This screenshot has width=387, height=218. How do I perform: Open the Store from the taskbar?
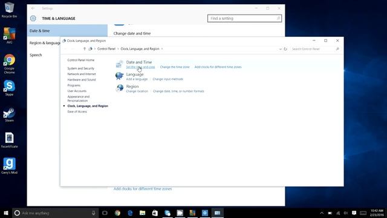pyautogui.click(x=155, y=213)
